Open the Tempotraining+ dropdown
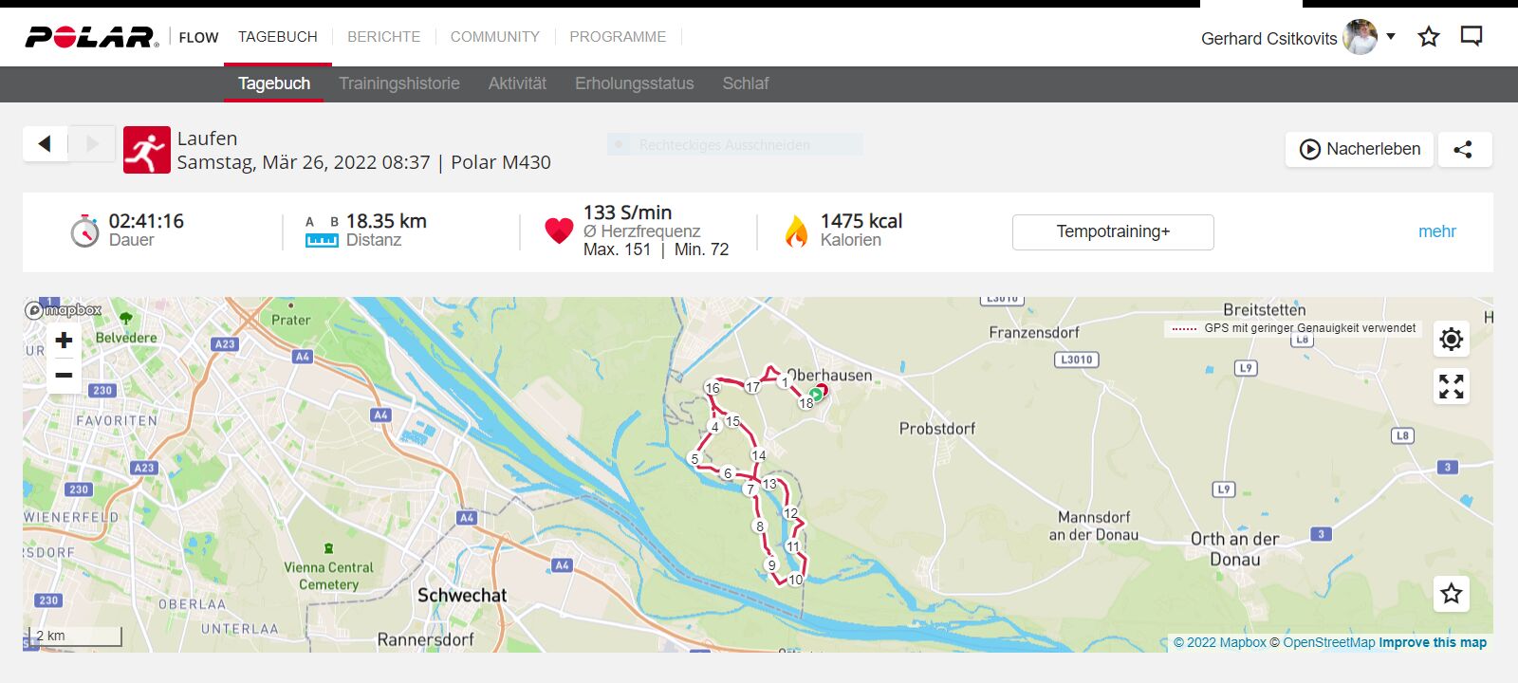The width and height of the screenshot is (1518, 683). (1112, 231)
